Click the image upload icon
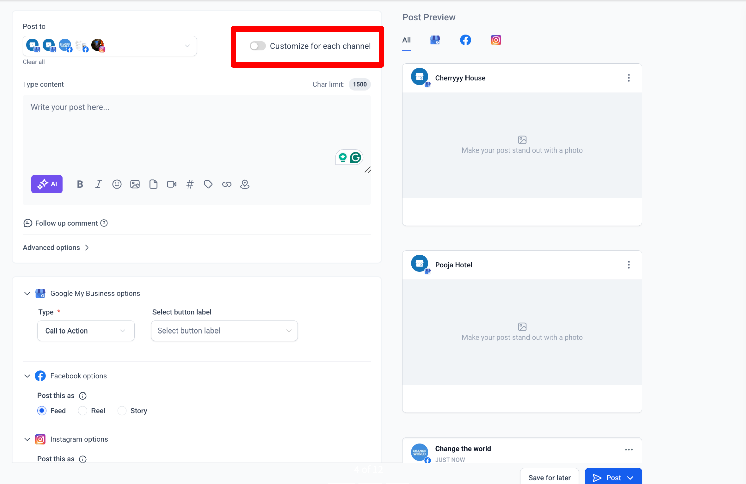 point(135,184)
